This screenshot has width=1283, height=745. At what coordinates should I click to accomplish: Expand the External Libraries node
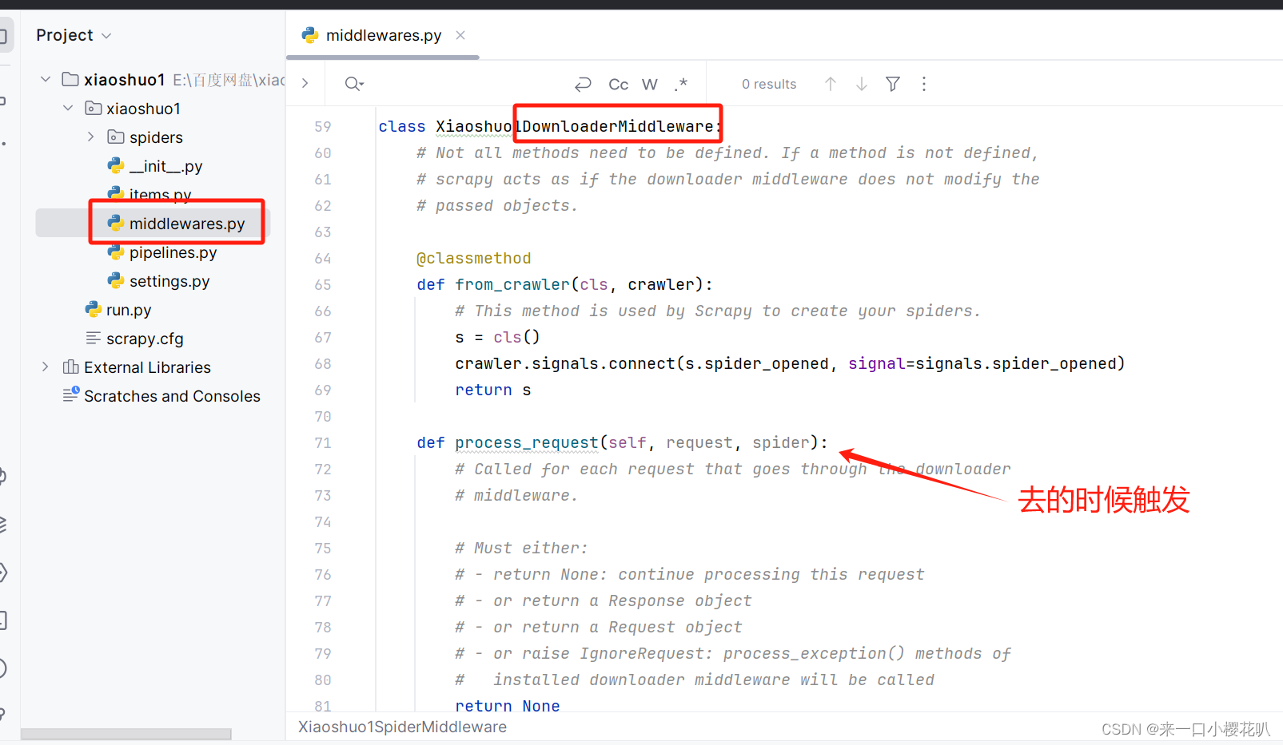[46, 367]
